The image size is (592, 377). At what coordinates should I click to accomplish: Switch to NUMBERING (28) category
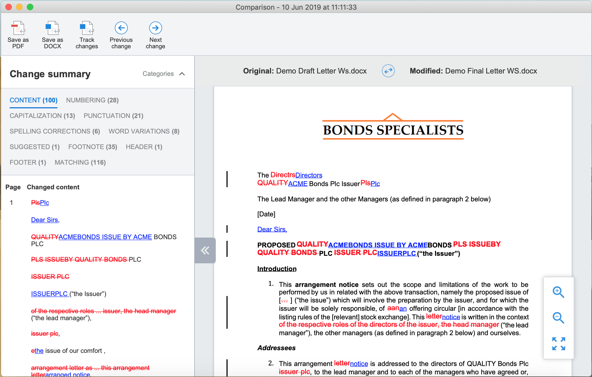[x=92, y=100]
